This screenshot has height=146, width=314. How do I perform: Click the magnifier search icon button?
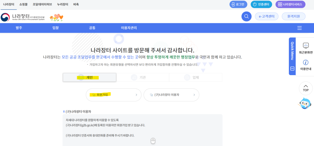(x=246, y=16)
